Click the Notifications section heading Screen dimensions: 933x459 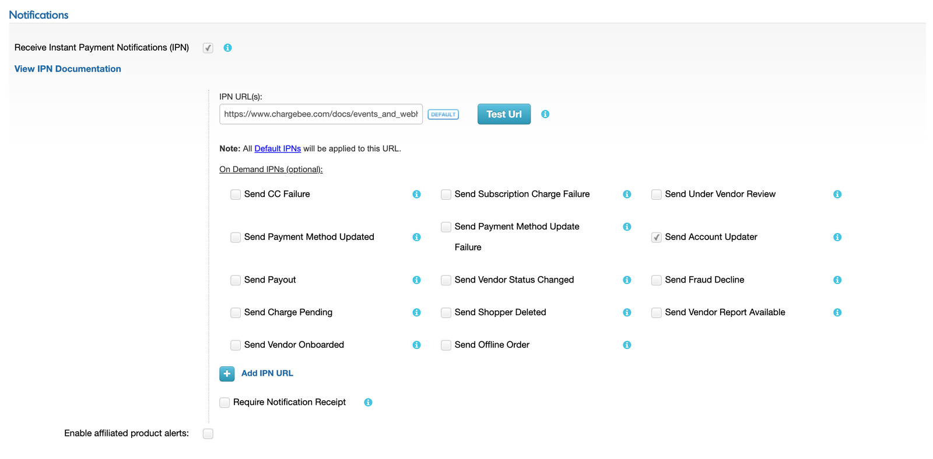[38, 15]
